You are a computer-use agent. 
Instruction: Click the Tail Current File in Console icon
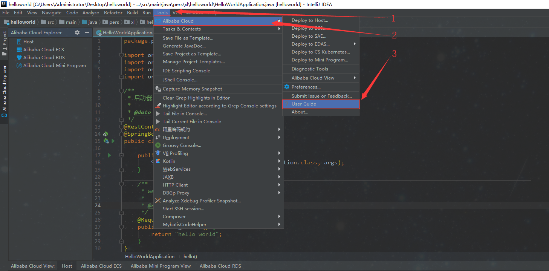(158, 122)
